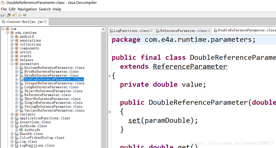
Task: Close the LogFunctions.class editor tab
Action: [x=151, y=30]
